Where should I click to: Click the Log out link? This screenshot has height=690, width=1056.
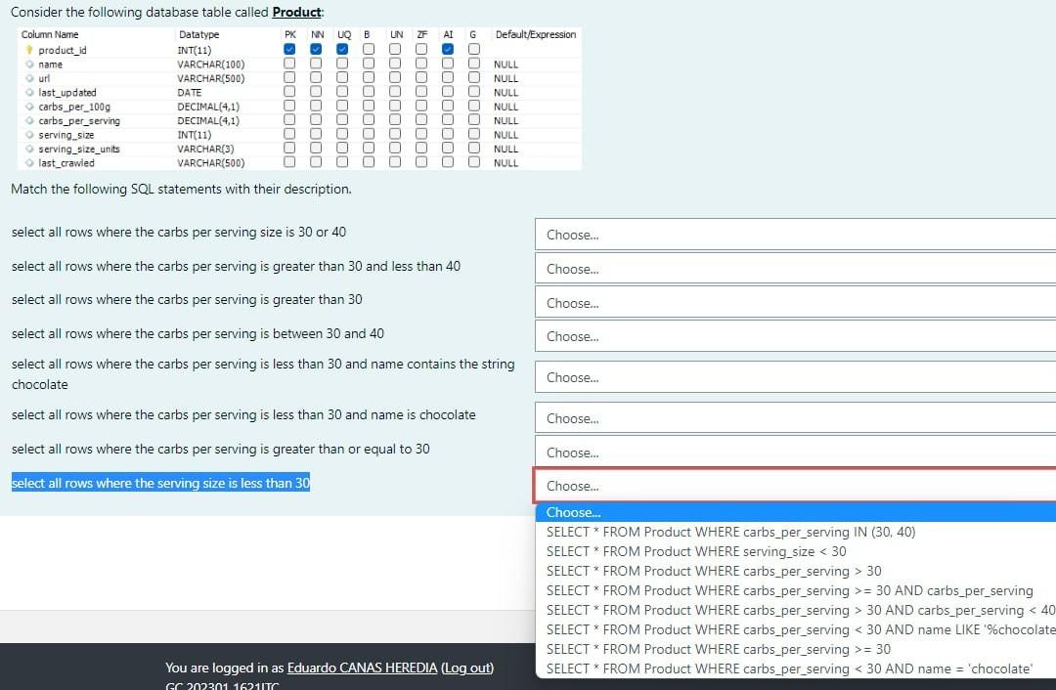click(x=466, y=668)
